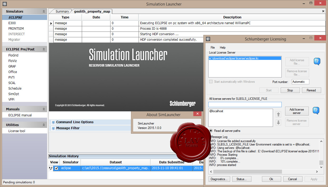Sort messages by Time column header
328x187 pixels.
pyautogui.click(x=124, y=17)
